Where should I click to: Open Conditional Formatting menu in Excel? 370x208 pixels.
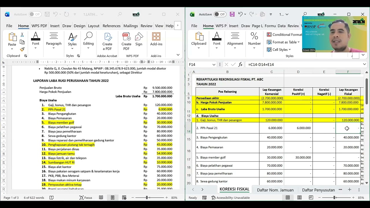click(284, 34)
